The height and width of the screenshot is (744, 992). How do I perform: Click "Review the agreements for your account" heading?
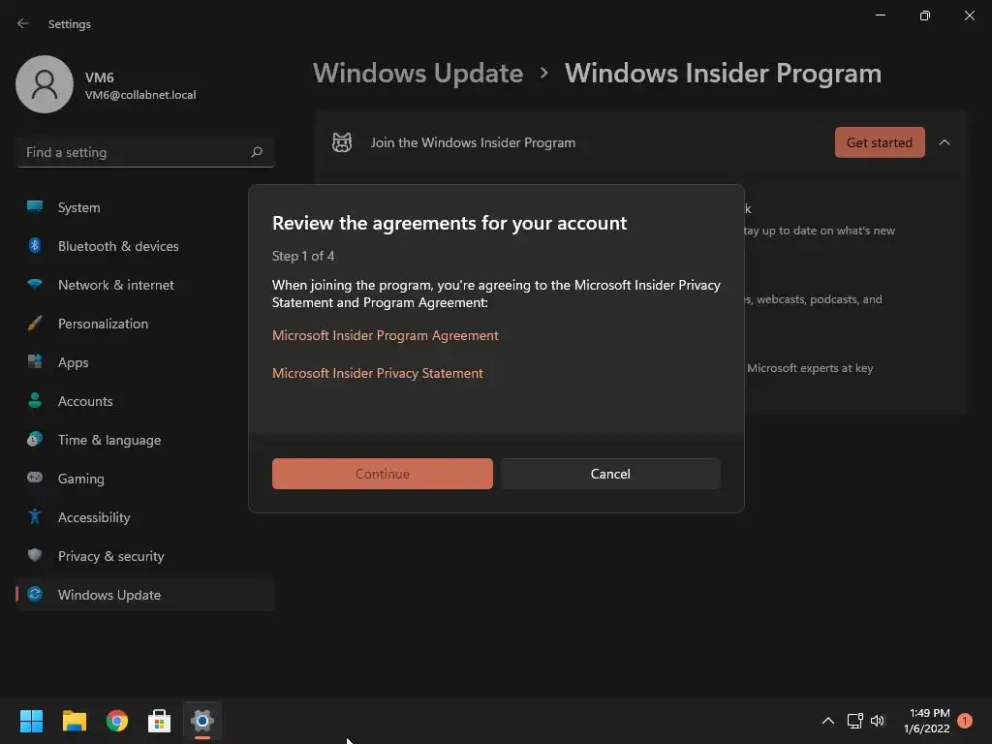click(x=449, y=223)
